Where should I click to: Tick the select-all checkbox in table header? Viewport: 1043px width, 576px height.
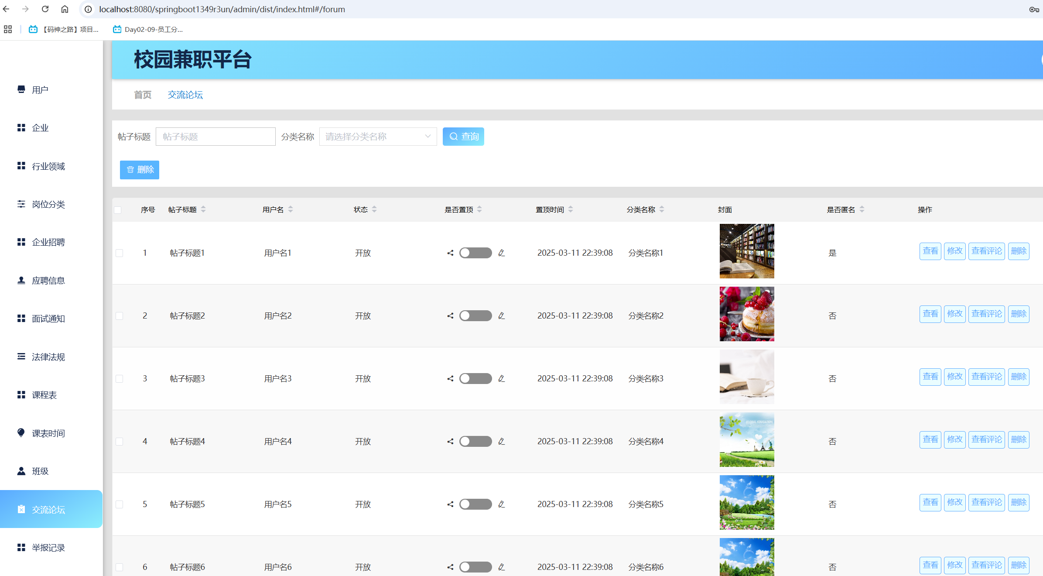tap(118, 210)
